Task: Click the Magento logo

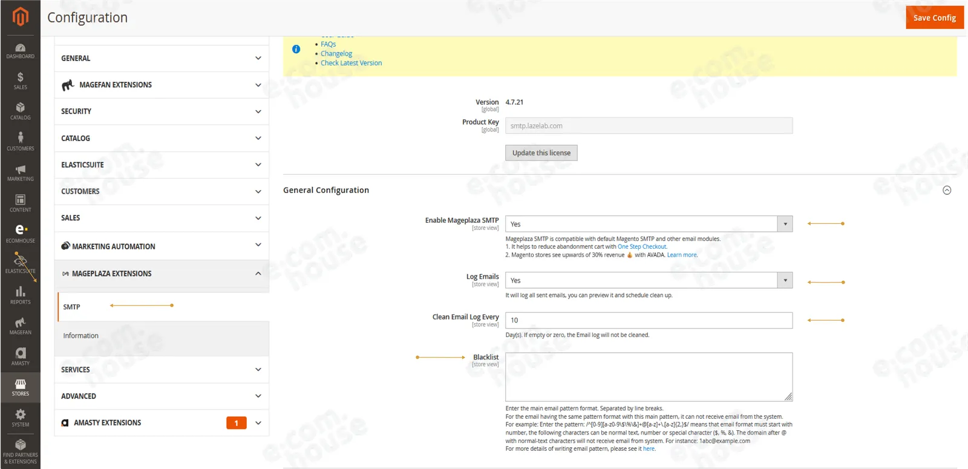Action: click(20, 17)
